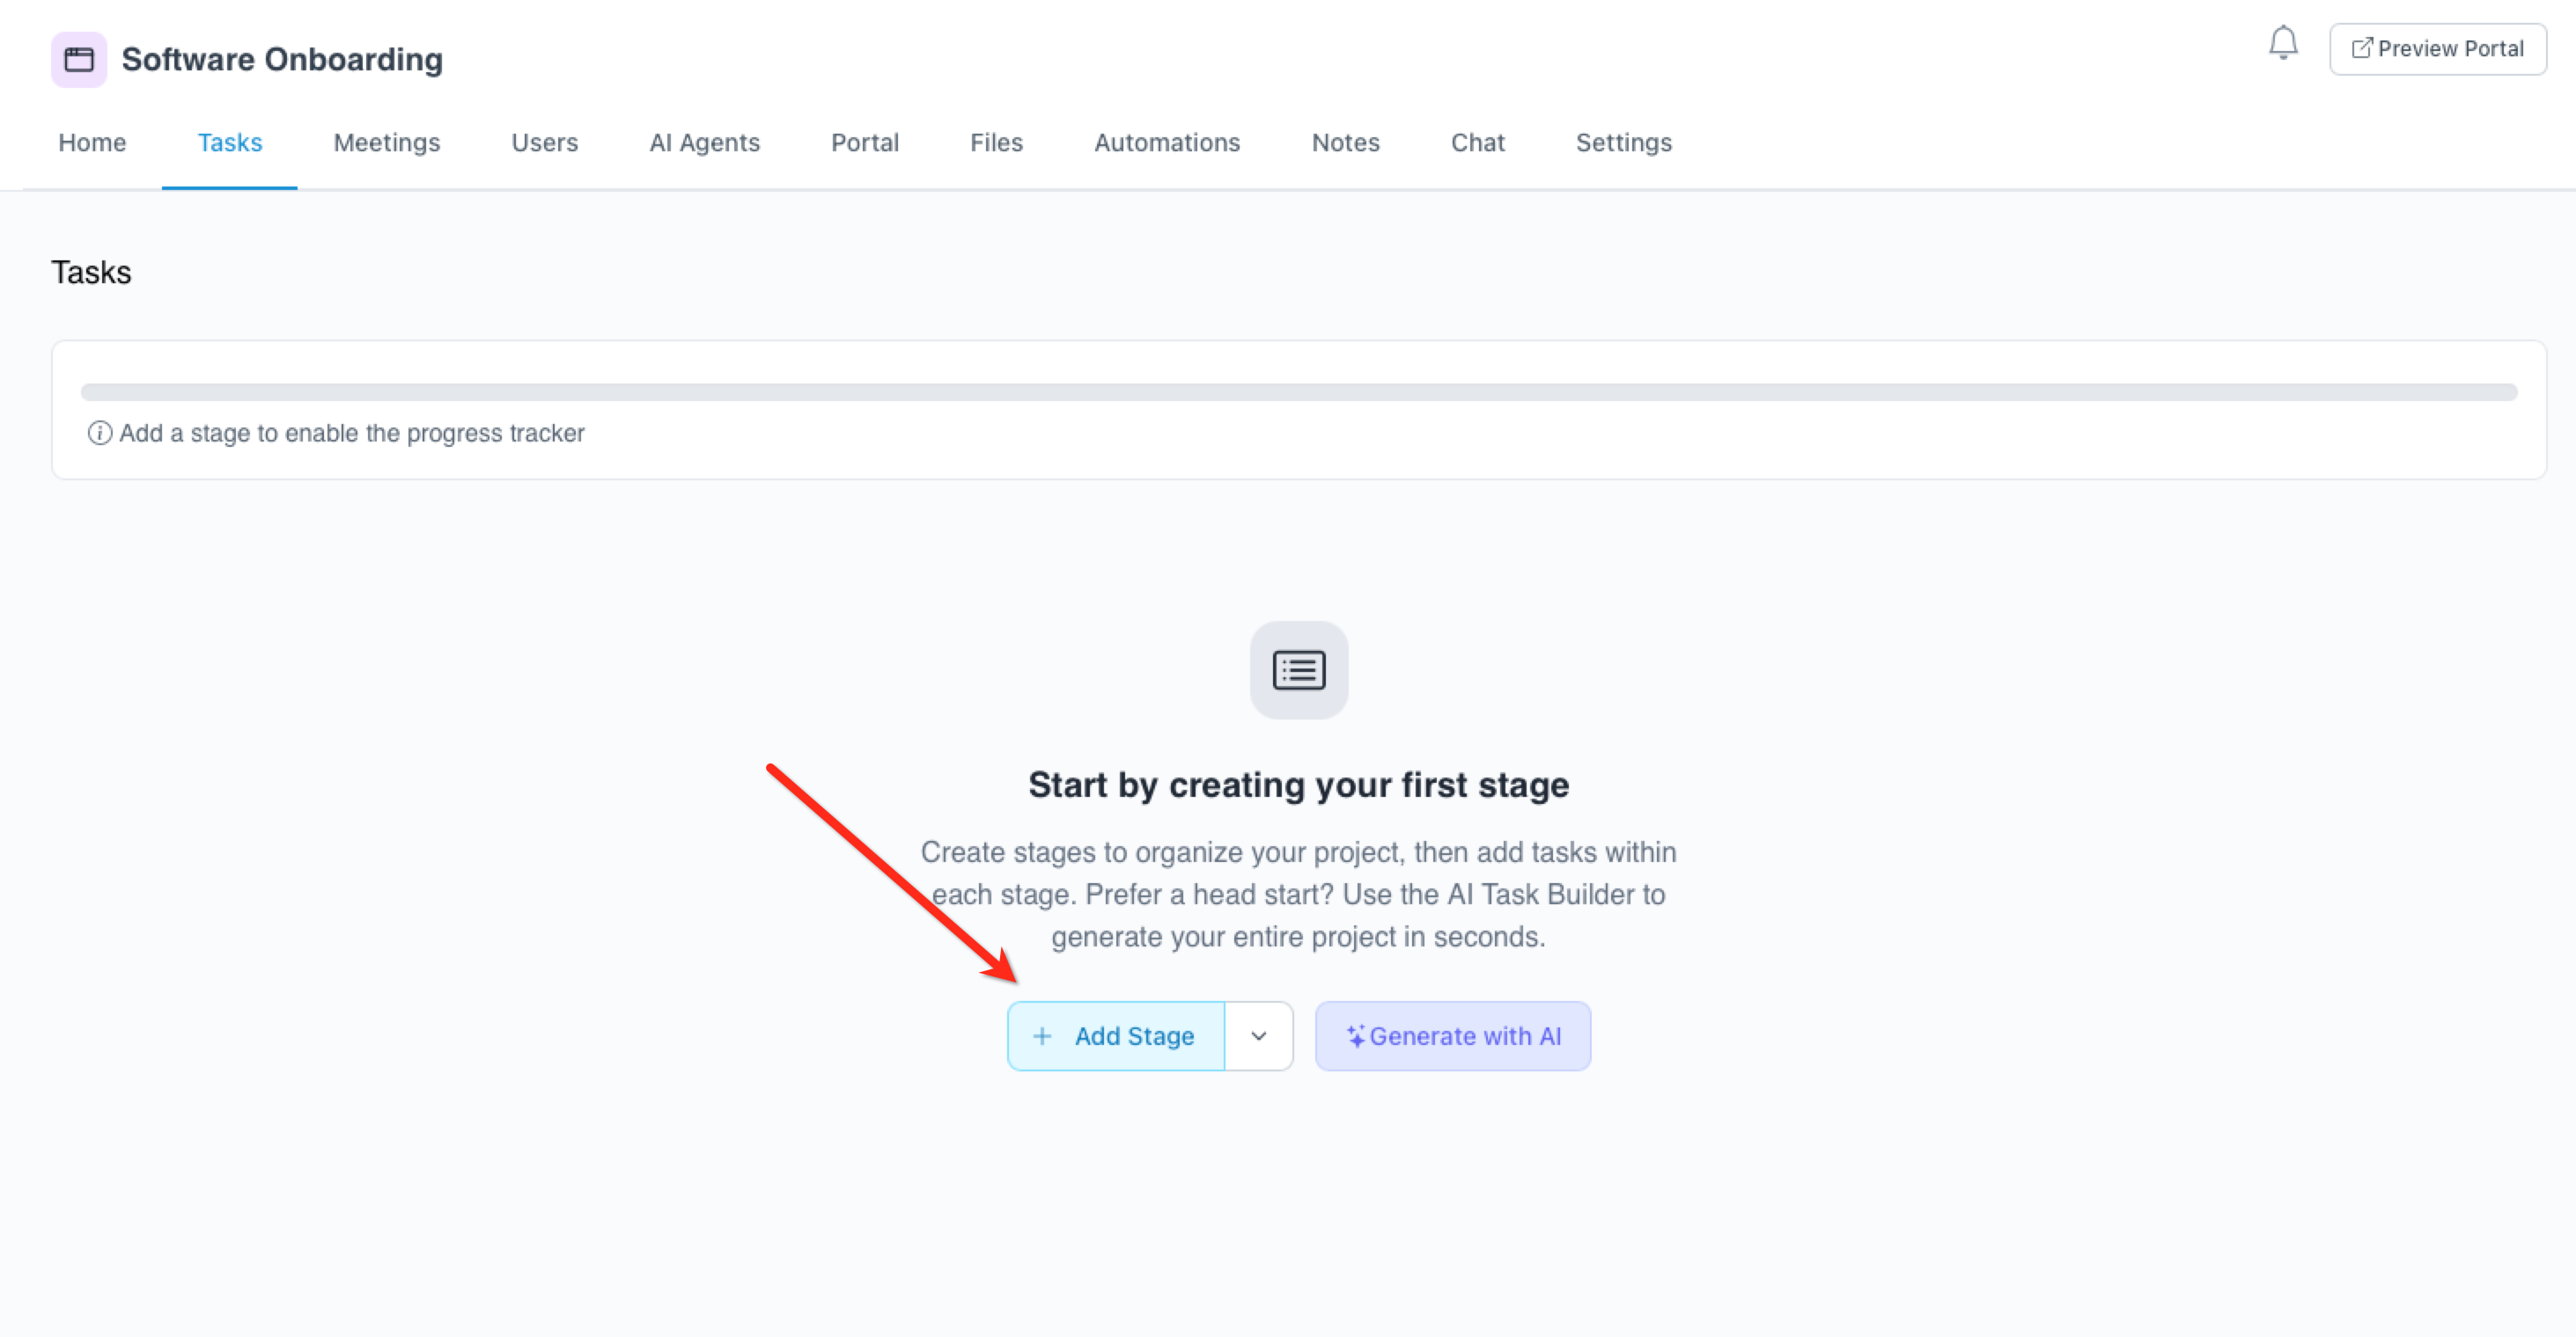
Task: View the Files tab
Action: (996, 142)
